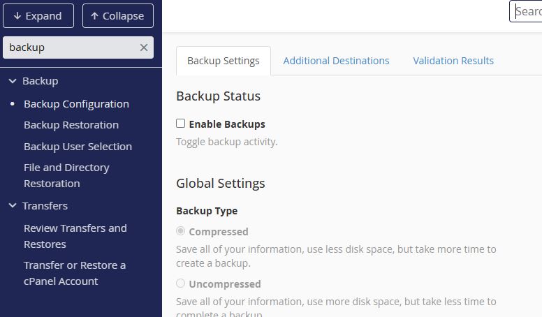
Task: Enable the Enable Backups checkbox
Action: pyautogui.click(x=180, y=124)
